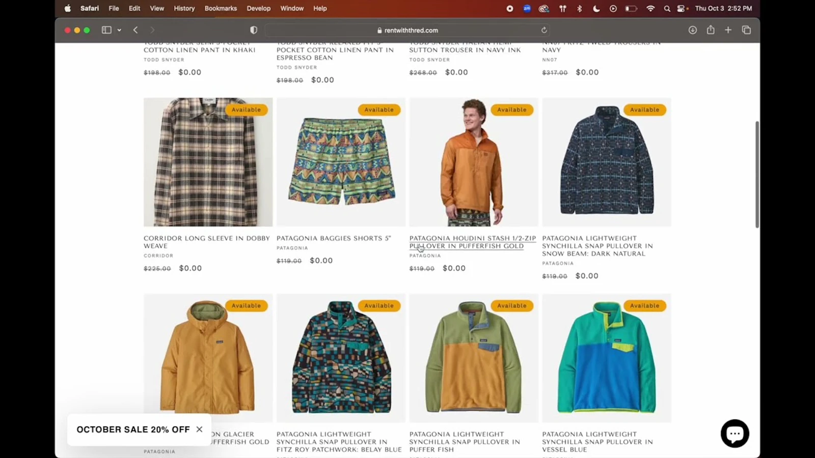815x458 pixels.
Task: Open Wi-Fi status menu
Action: (650, 8)
